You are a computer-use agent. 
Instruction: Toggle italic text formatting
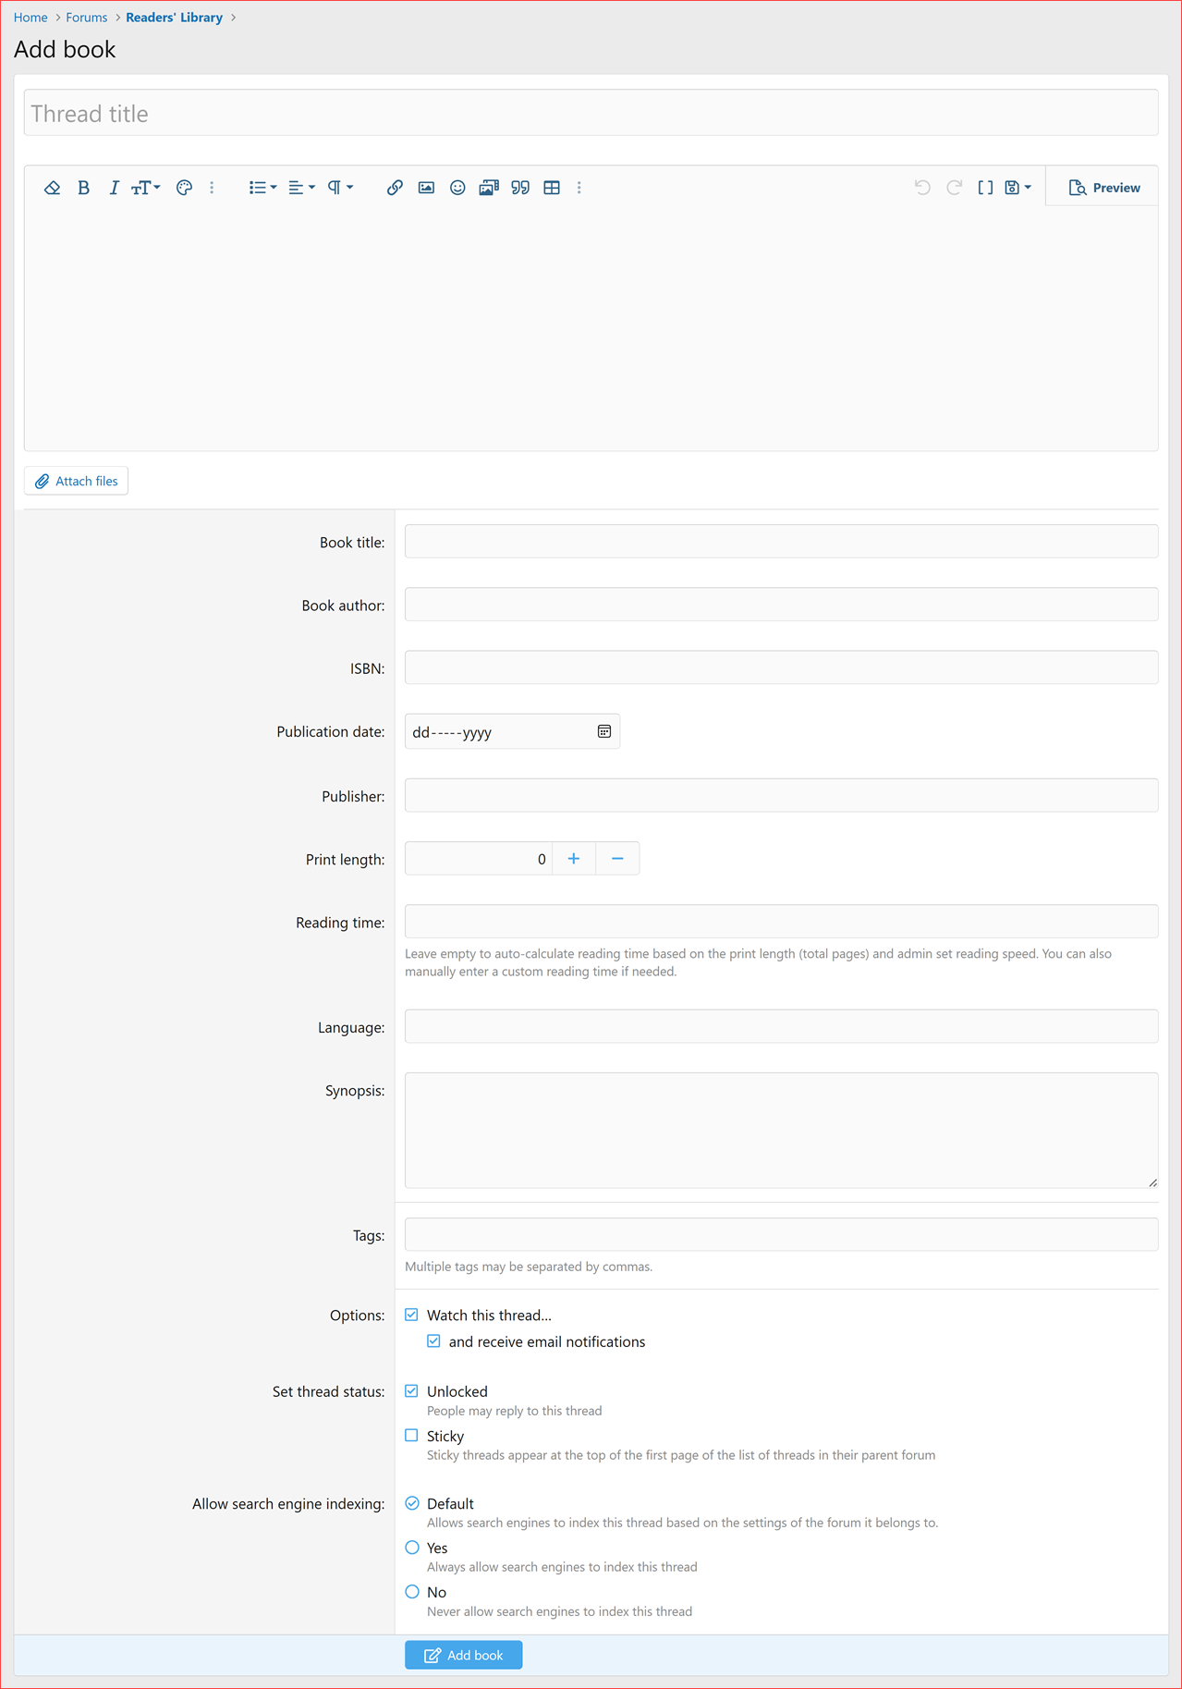coord(114,188)
